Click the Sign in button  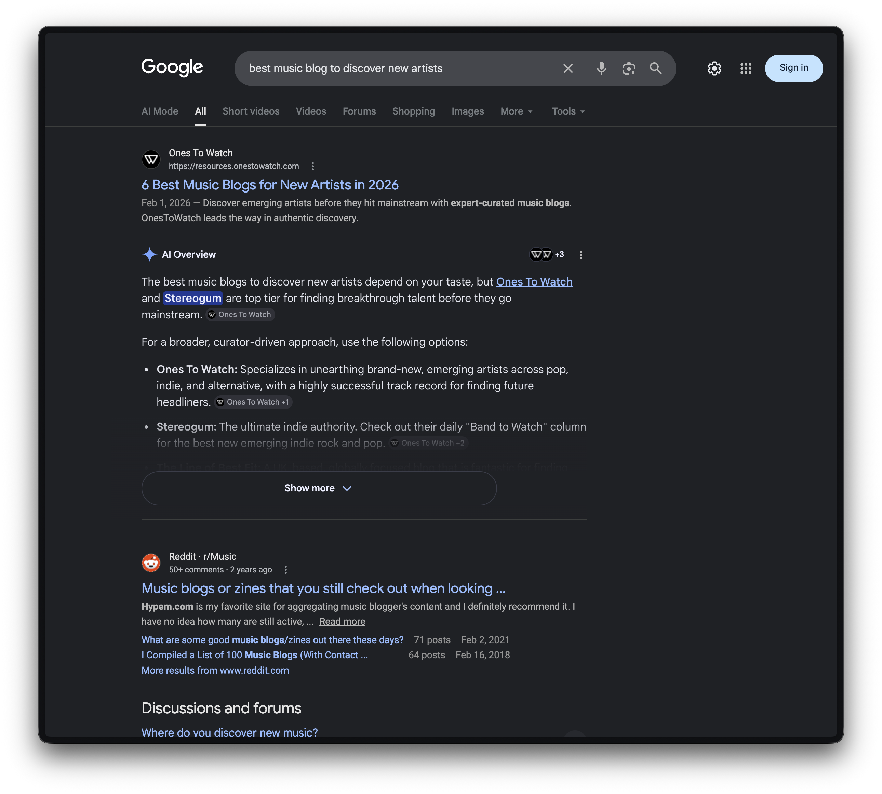793,68
